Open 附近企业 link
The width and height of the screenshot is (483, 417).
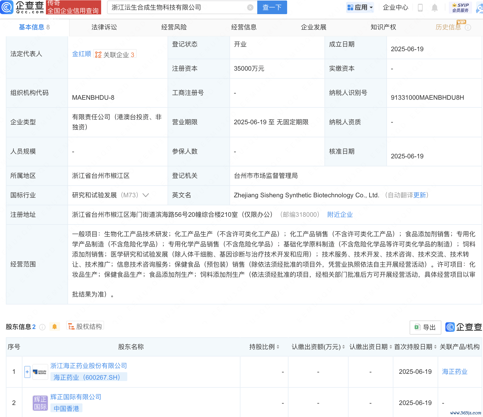pos(340,215)
